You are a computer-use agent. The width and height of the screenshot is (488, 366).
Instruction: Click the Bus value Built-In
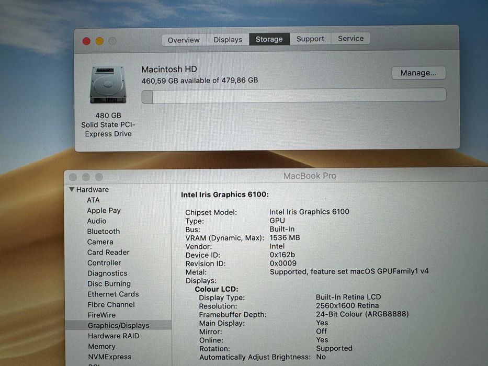(x=282, y=229)
